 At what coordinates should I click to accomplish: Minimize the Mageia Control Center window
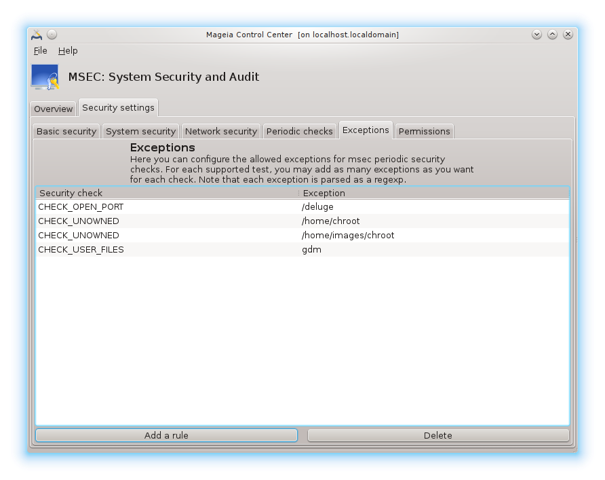[x=536, y=34]
